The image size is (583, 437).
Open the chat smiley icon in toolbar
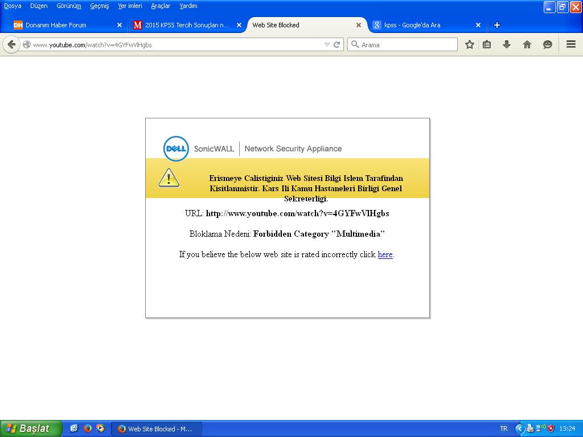pos(547,45)
